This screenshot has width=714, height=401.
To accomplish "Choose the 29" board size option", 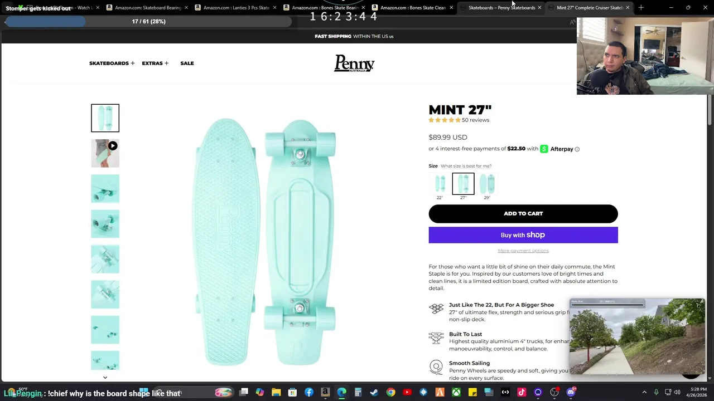I will 487,186.
